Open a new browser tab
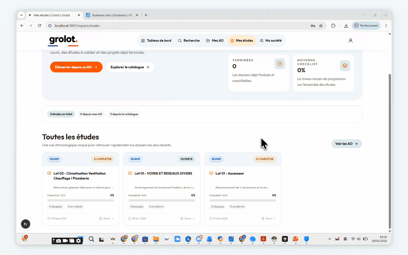This screenshot has height=255, width=408. pos(146,15)
